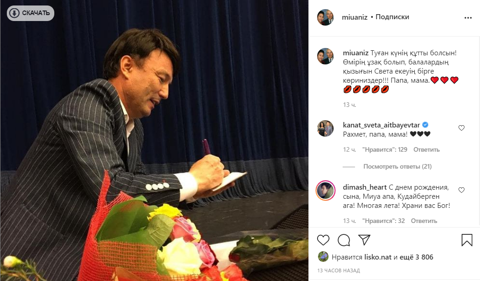This screenshot has width=480, height=281.
Task: Open the comment bubble icon
Action: [x=344, y=240]
